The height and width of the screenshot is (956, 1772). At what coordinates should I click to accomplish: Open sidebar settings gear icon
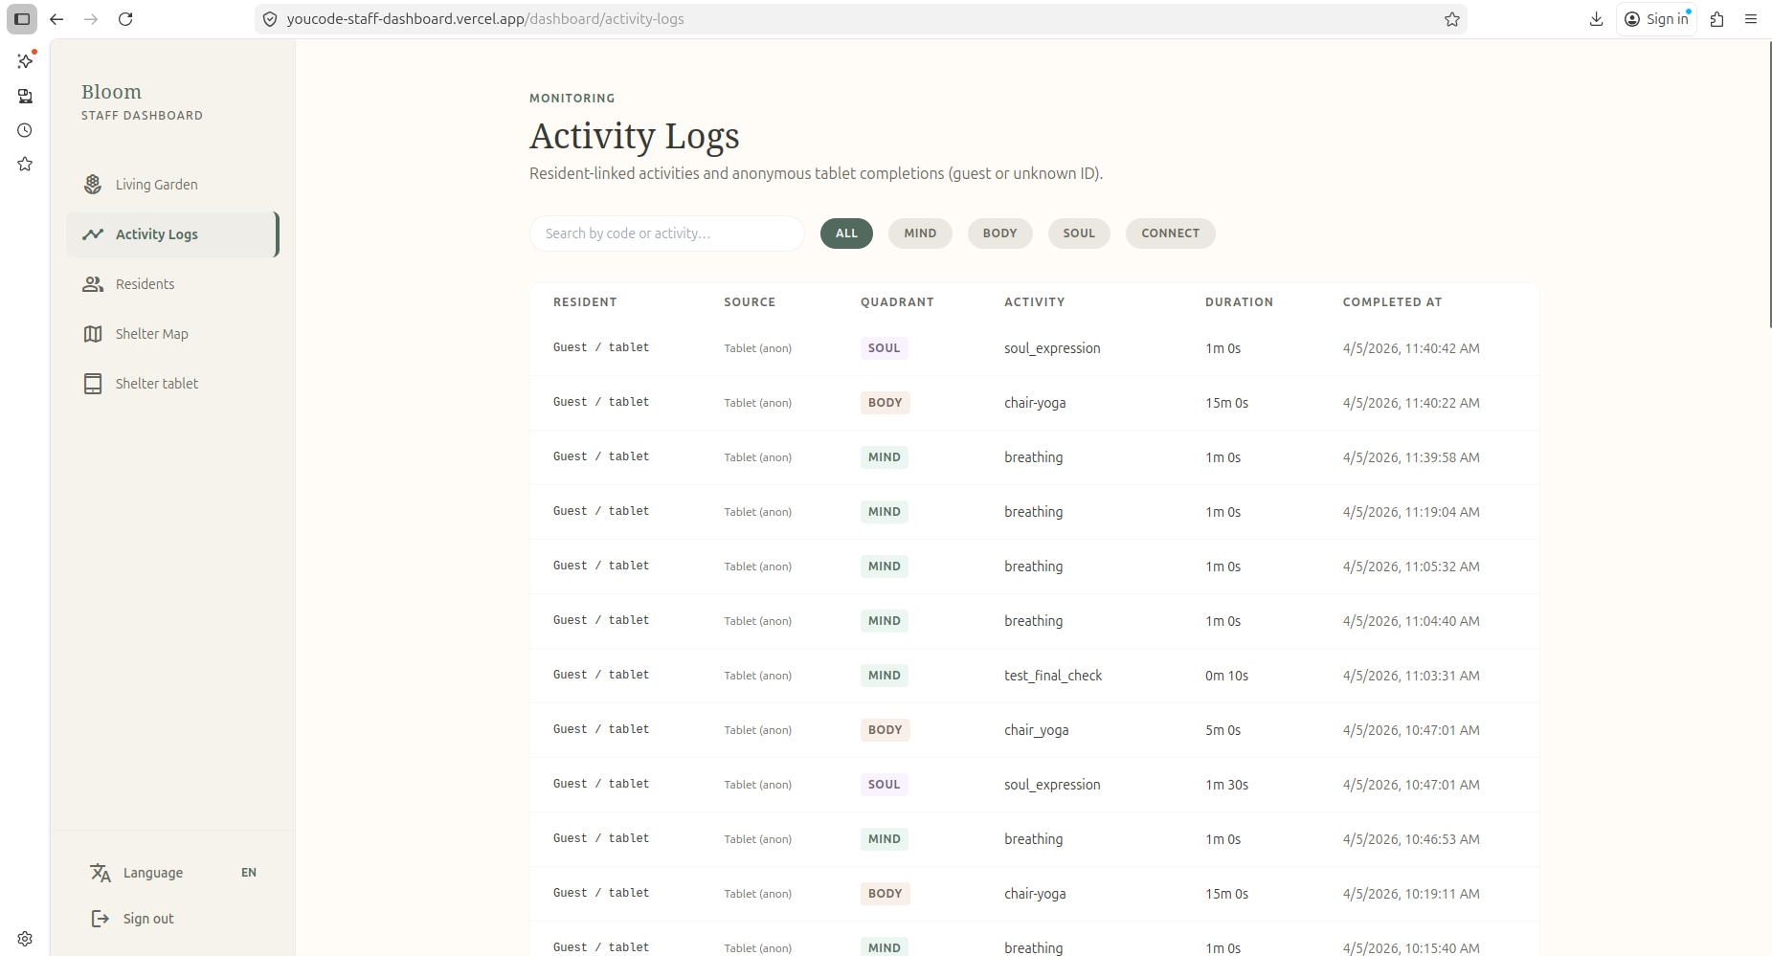(x=25, y=939)
